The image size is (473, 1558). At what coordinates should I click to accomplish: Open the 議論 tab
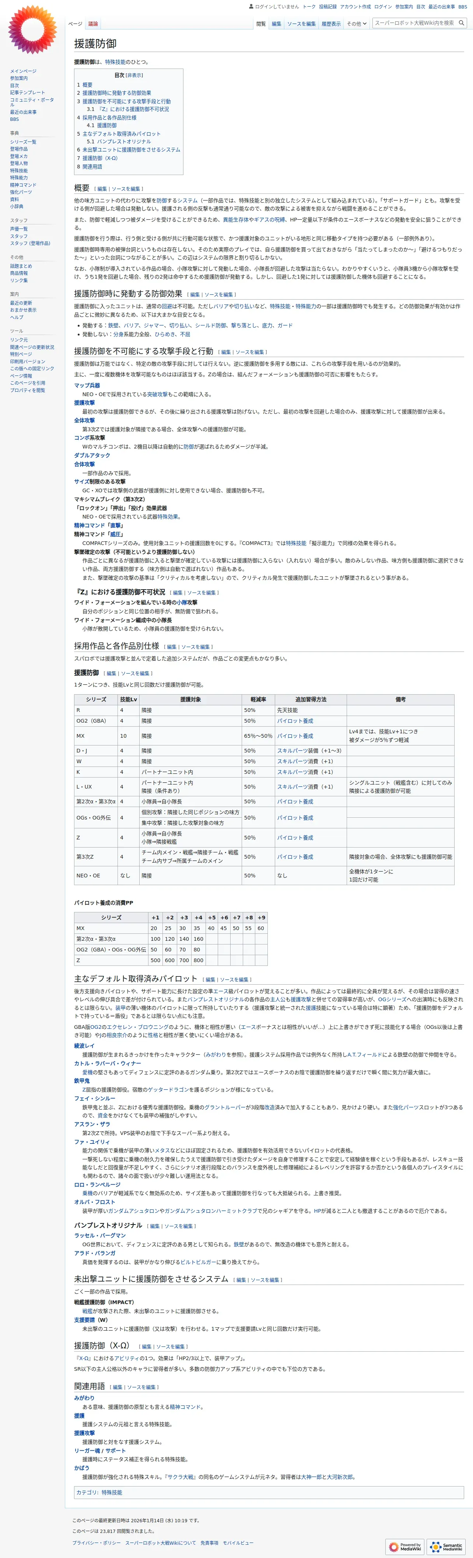[x=93, y=24]
